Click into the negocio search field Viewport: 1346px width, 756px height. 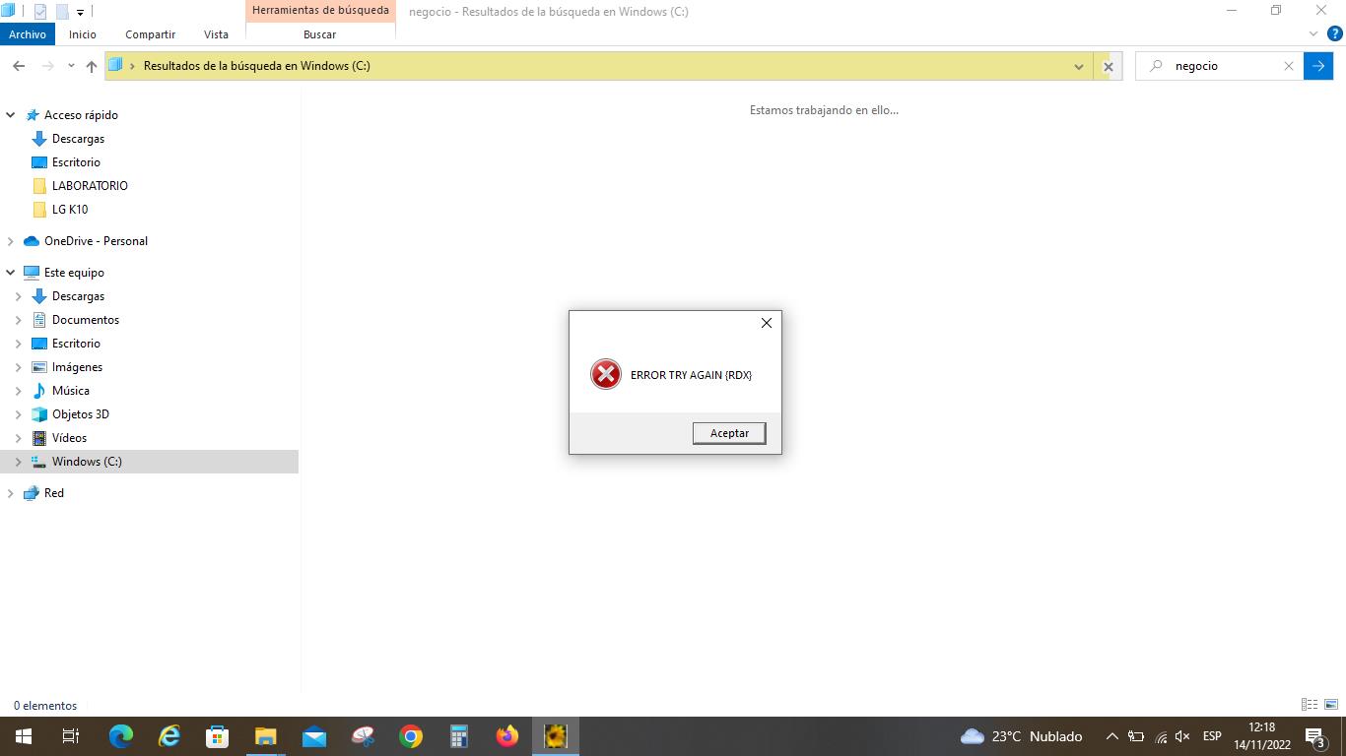[x=1222, y=66]
